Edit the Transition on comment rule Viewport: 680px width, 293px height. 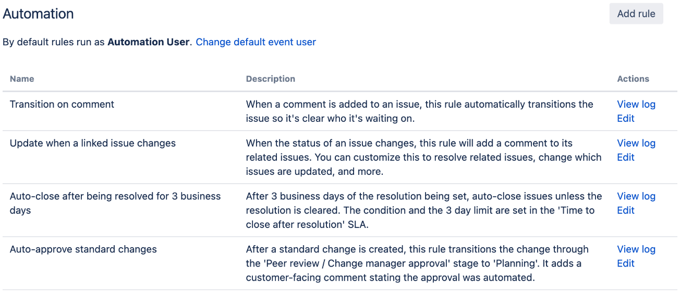coord(626,118)
